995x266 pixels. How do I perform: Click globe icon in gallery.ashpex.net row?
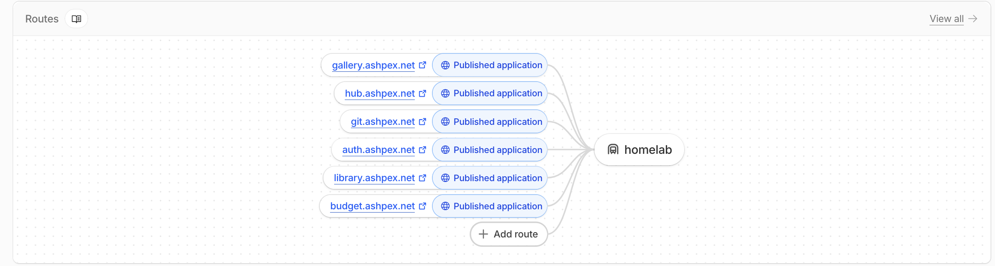pos(445,65)
